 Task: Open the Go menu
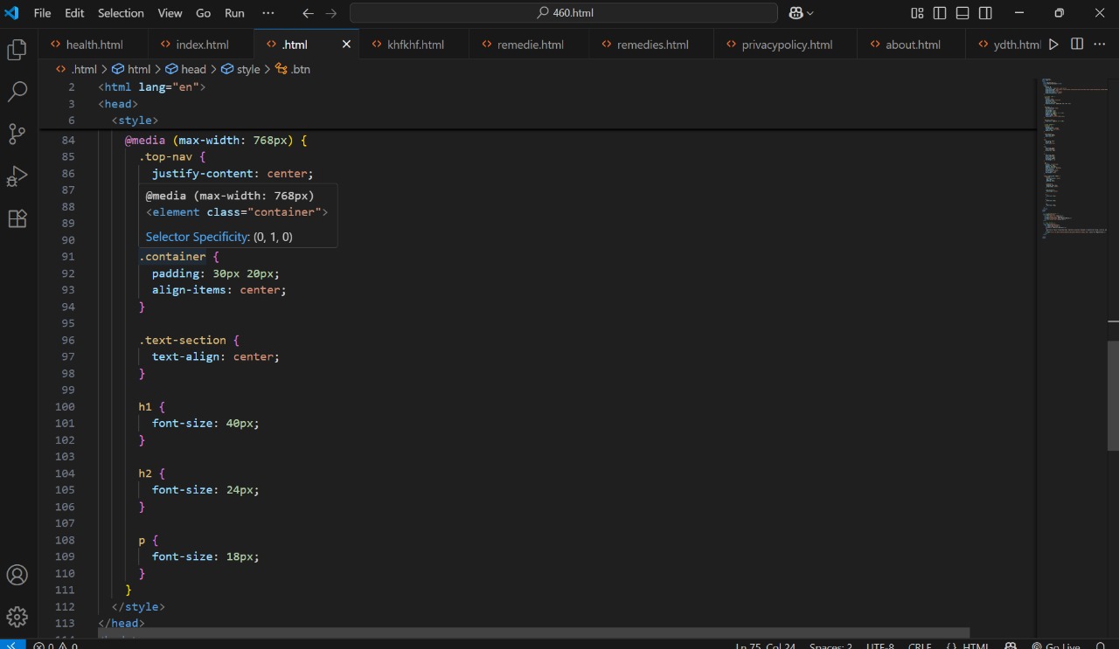(204, 13)
